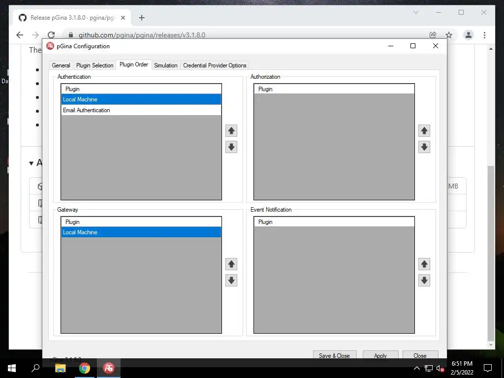Collapse the Assets section triangle on GitHub
The image size is (504, 378).
pos(31,163)
